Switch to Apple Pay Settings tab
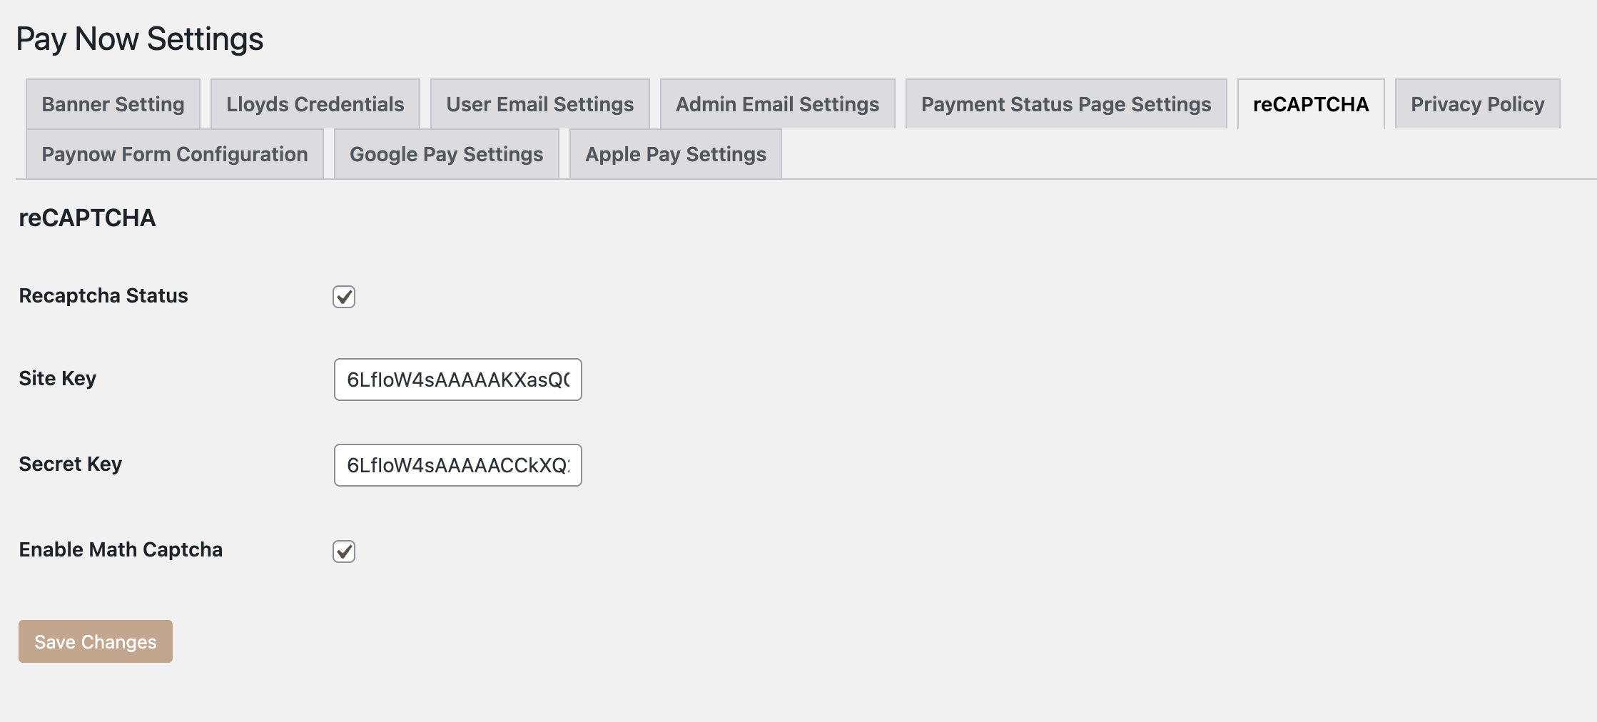This screenshot has height=722, width=1597. pyautogui.click(x=676, y=154)
